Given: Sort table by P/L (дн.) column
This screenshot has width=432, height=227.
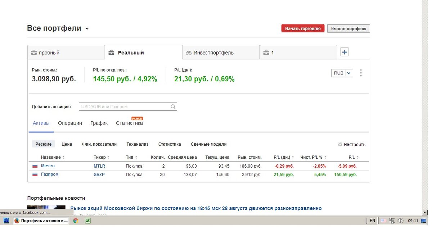Looking at the screenshot, I should [284, 157].
